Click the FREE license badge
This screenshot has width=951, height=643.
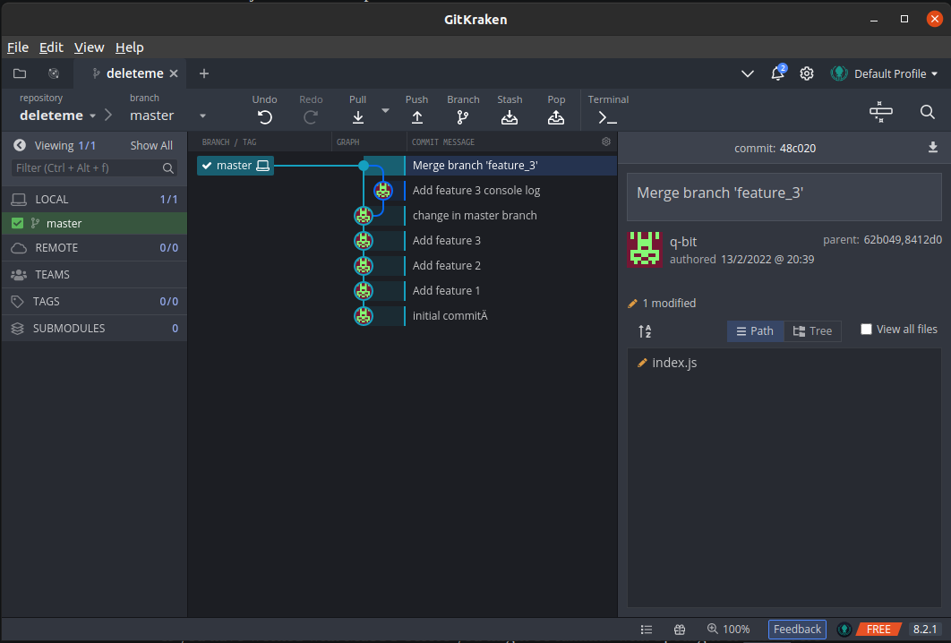[x=878, y=629]
